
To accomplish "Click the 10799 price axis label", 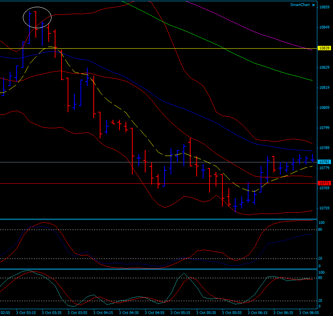I will click(324, 128).
